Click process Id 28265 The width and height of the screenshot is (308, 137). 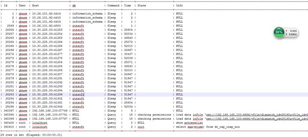point(9,46)
